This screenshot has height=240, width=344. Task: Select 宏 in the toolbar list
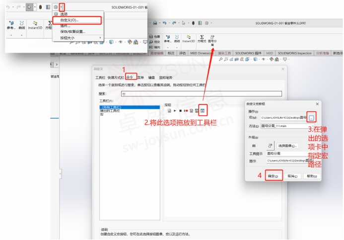click(102, 114)
